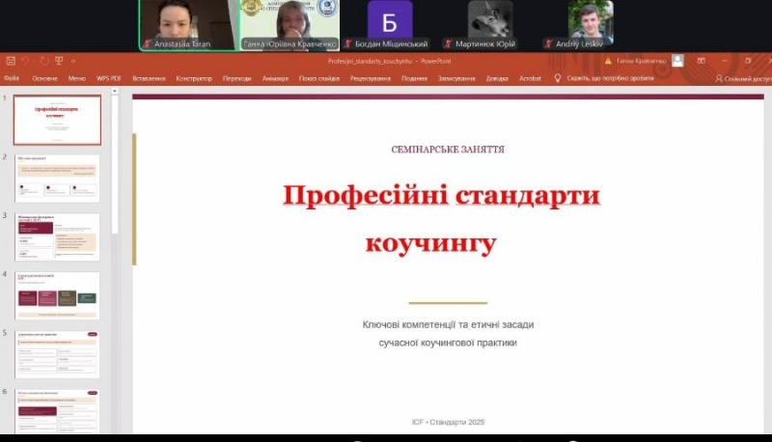Image resolution: width=772 pixels, height=442 pixels.
Task: Open the Конструктор ribbon tab
Action: point(194,78)
